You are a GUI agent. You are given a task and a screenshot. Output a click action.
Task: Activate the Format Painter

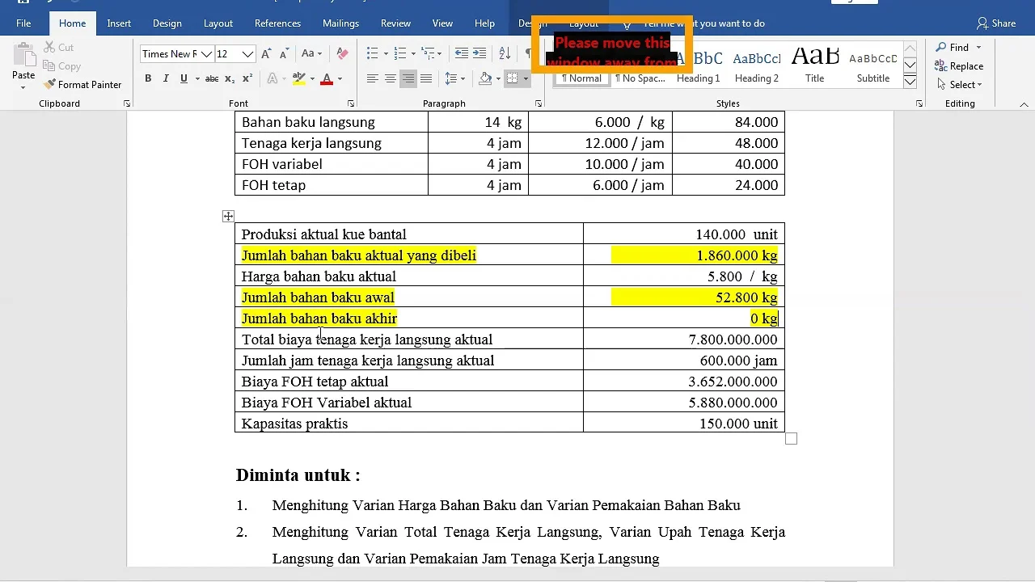82,84
